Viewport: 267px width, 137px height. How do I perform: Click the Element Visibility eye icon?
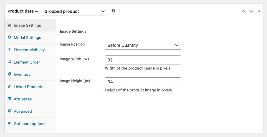[x=10, y=50]
